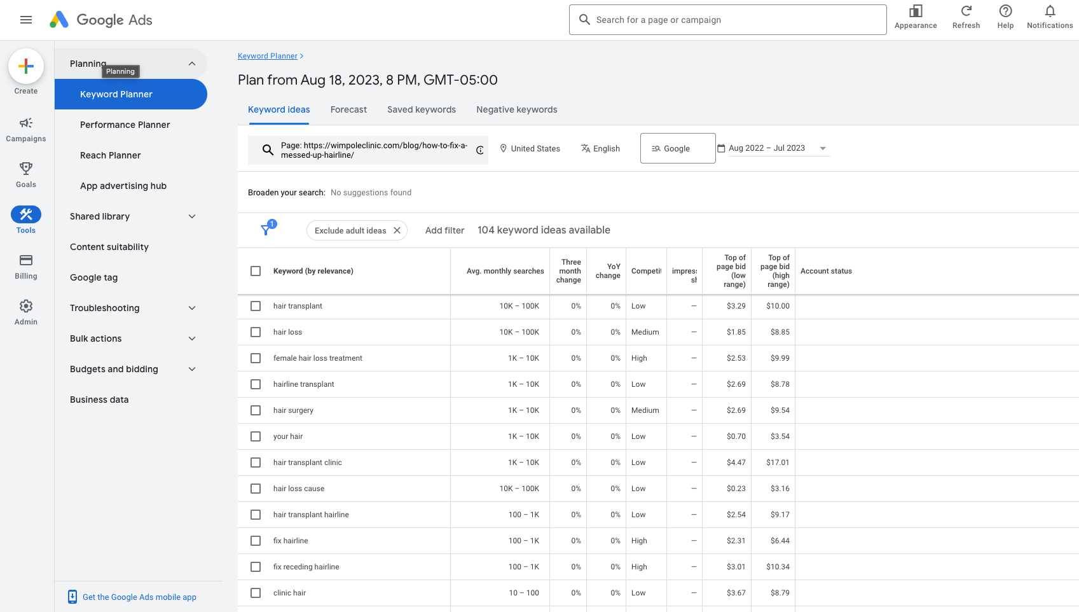Expand the Shared library section

[192, 216]
